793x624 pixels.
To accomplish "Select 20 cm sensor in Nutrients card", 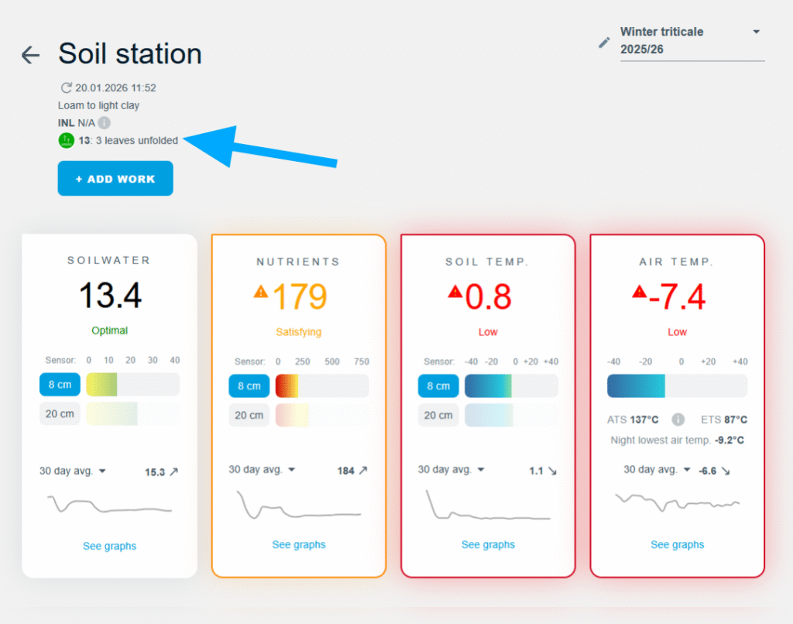I will tap(249, 415).
